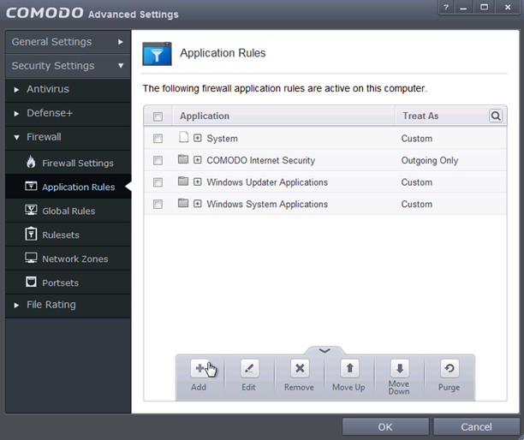Click the Edit pencil icon

pyautogui.click(x=249, y=368)
